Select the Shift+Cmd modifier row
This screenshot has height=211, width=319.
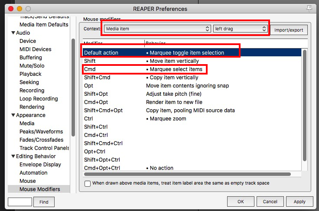pos(192,78)
